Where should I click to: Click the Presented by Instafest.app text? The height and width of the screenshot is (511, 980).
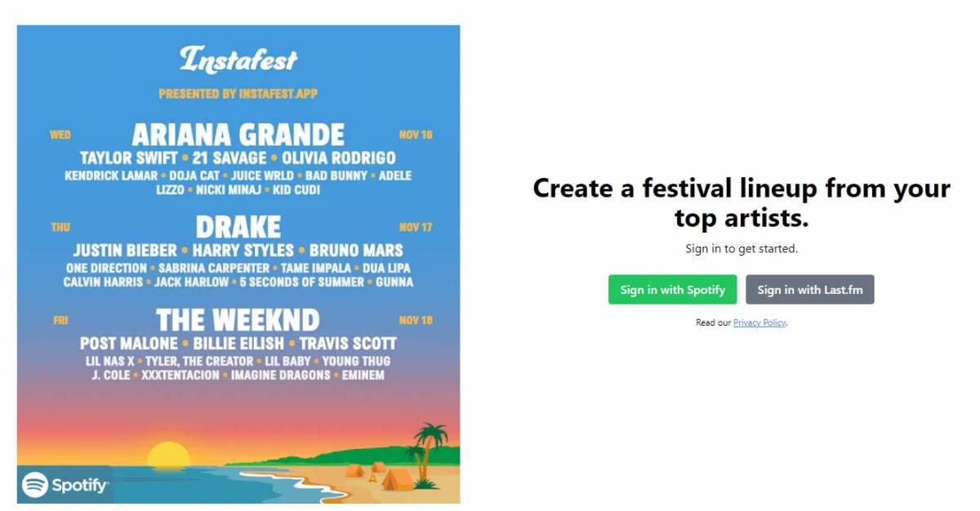238,94
